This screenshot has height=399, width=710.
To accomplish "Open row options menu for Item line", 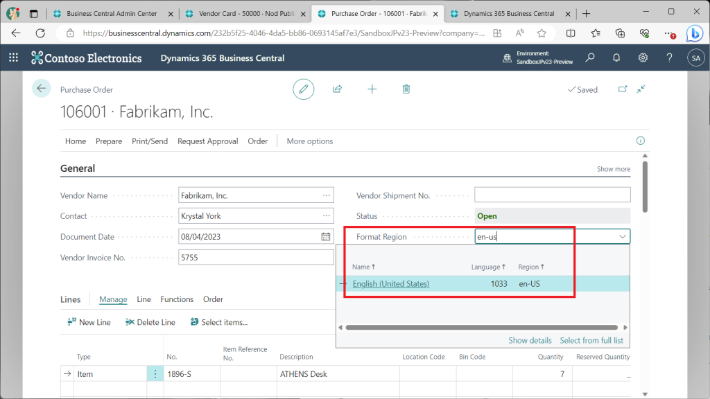I will [155, 373].
